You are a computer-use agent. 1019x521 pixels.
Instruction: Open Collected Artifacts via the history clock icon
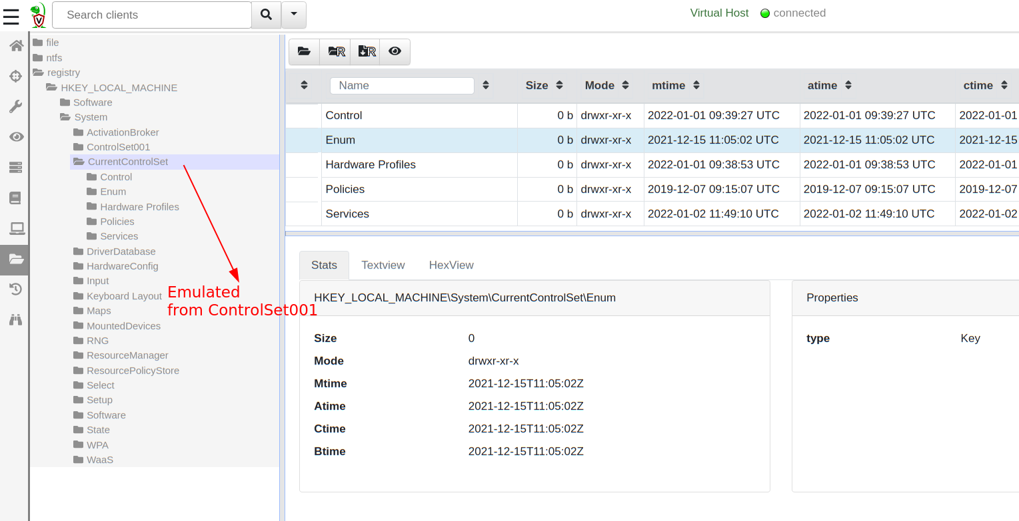(x=15, y=289)
